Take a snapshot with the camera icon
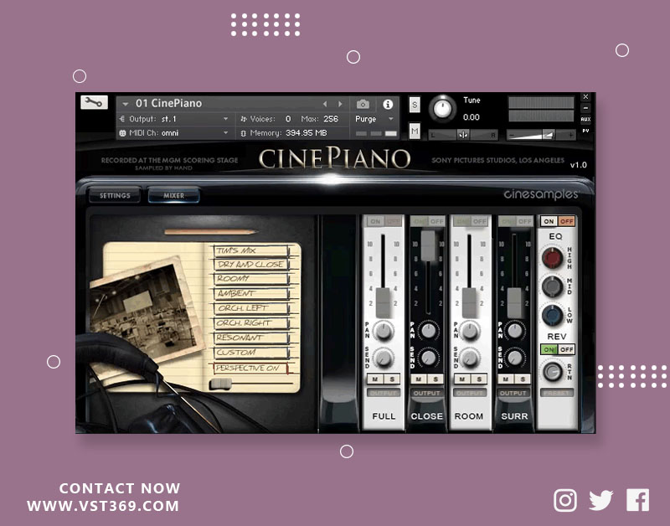Screen dimensions: 670x526 click(x=363, y=104)
